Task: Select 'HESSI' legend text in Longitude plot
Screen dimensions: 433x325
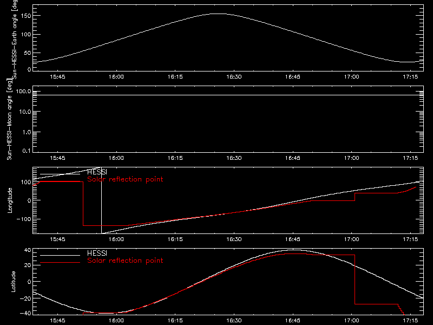Action: [x=97, y=172]
